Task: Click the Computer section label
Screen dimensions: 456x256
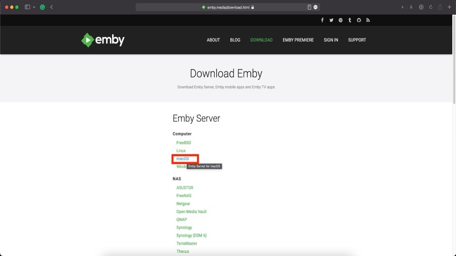Action: (182, 134)
